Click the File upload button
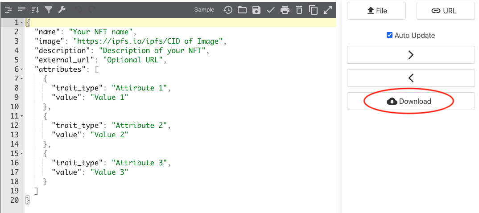 pyautogui.click(x=376, y=11)
